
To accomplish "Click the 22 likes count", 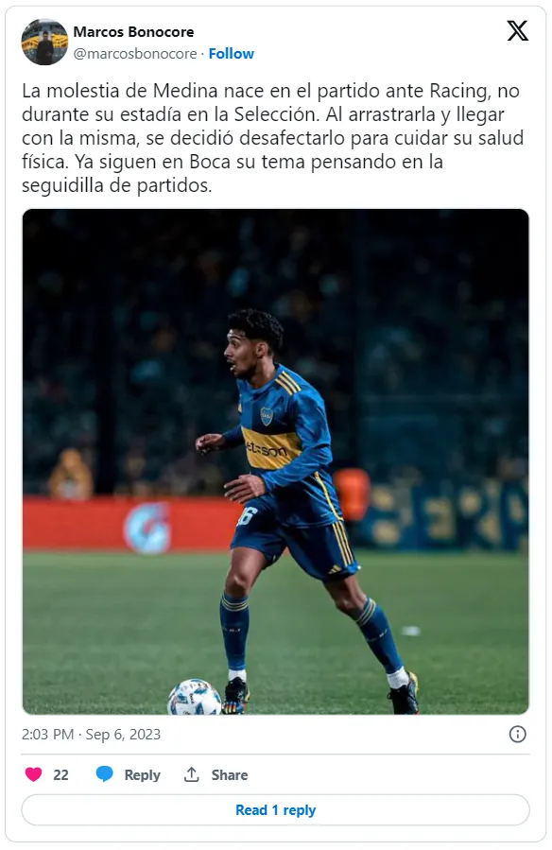I will point(60,775).
